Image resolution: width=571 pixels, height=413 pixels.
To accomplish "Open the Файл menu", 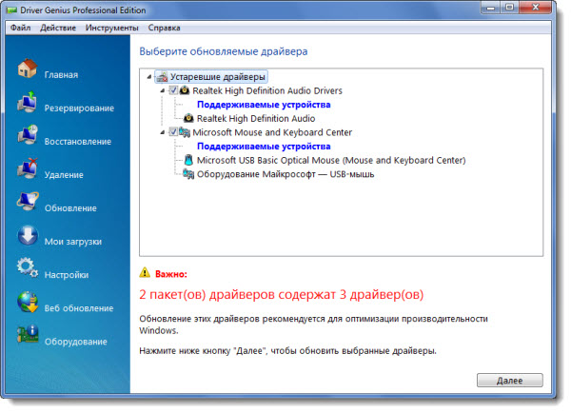I will tap(20, 28).
